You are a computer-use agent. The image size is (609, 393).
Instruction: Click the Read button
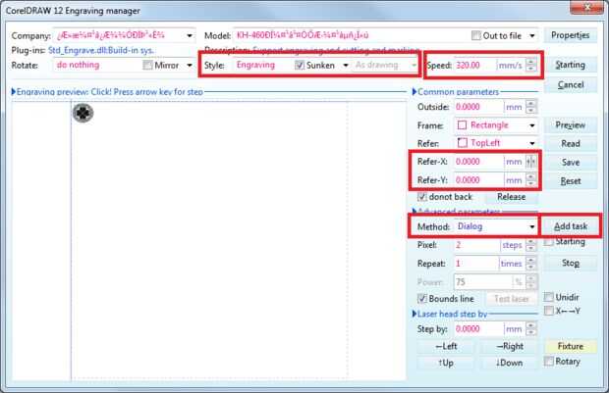tap(570, 144)
